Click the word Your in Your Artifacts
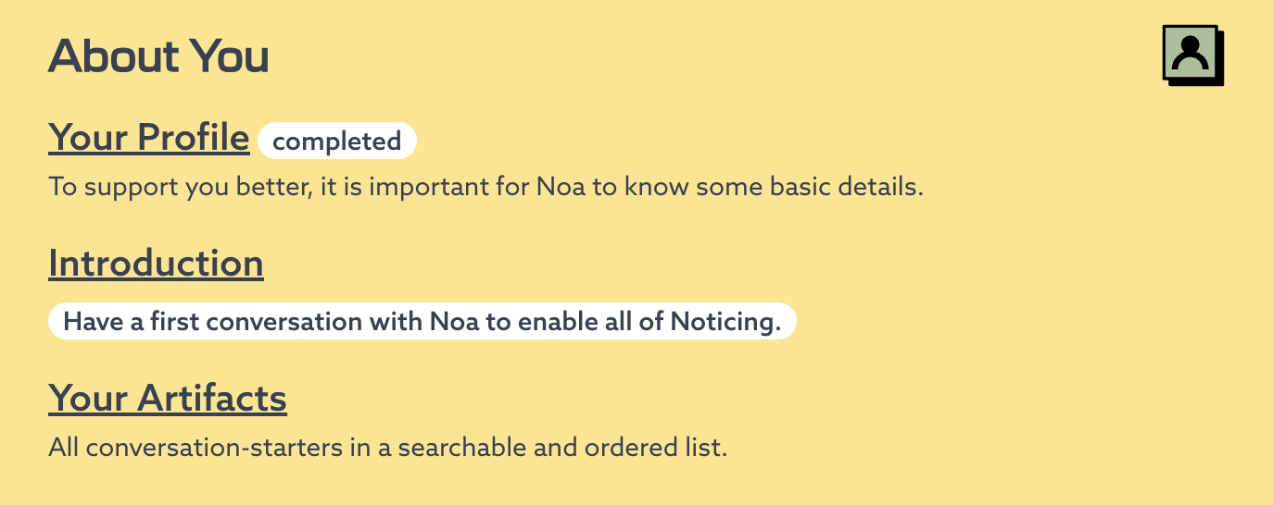Screen dimensions: 1273x505 pos(88,399)
